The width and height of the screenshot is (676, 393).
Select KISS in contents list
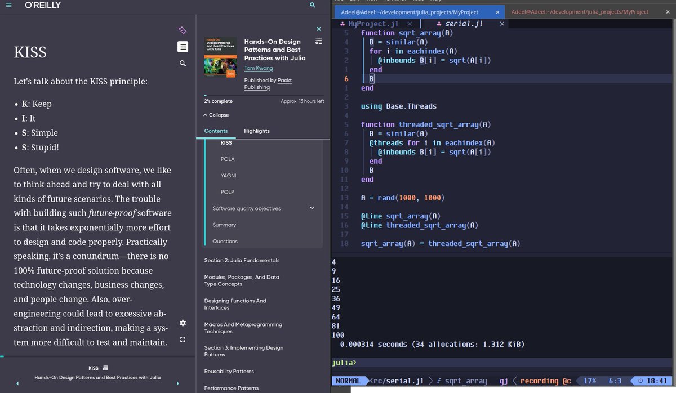[x=226, y=143]
